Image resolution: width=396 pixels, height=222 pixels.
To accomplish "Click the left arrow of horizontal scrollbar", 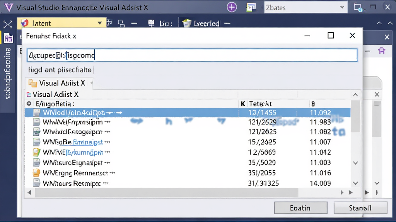I will [29, 193].
